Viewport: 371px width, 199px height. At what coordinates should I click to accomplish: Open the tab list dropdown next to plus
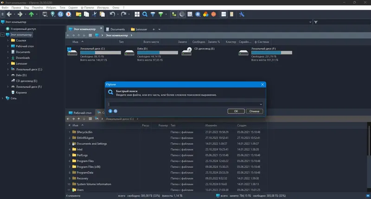click(x=159, y=30)
